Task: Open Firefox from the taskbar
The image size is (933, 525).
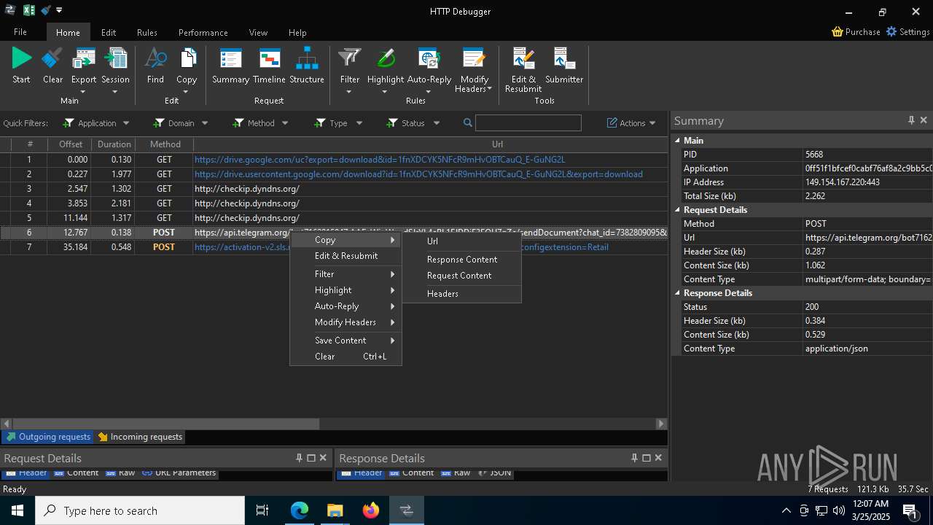Action: (x=371, y=510)
